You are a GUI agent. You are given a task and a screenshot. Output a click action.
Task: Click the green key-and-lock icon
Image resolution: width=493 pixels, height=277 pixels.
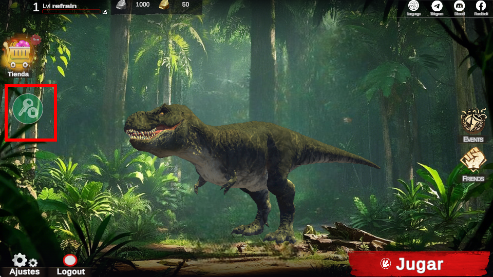coord(28,109)
